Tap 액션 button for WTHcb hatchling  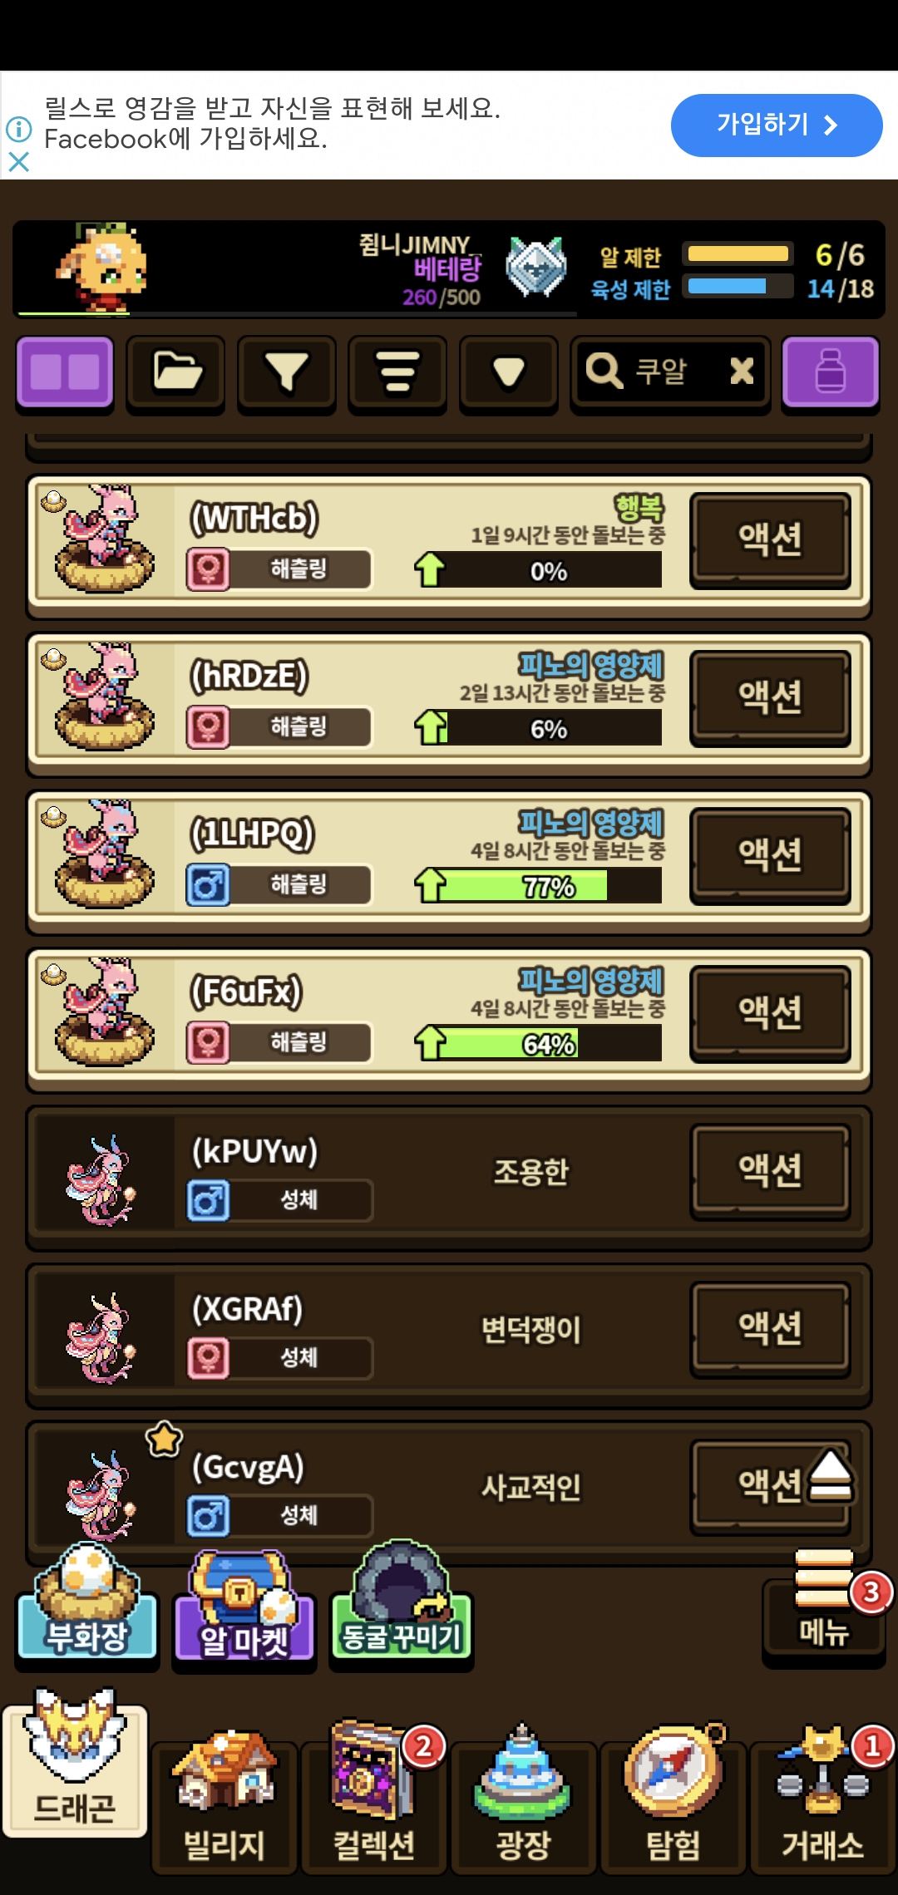pyautogui.click(x=770, y=539)
